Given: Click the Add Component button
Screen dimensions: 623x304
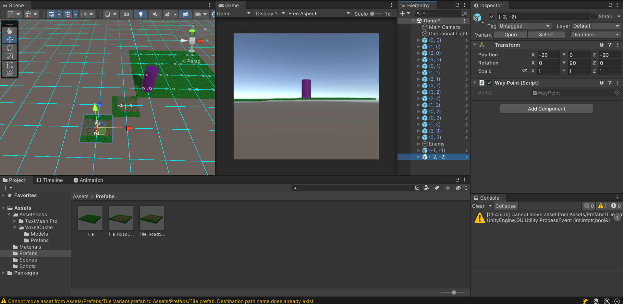Looking at the screenshot, I should [546, 109].
